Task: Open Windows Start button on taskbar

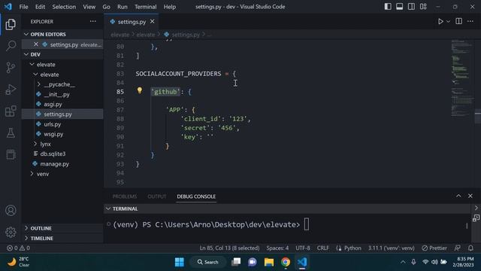Action: point(179,262)
